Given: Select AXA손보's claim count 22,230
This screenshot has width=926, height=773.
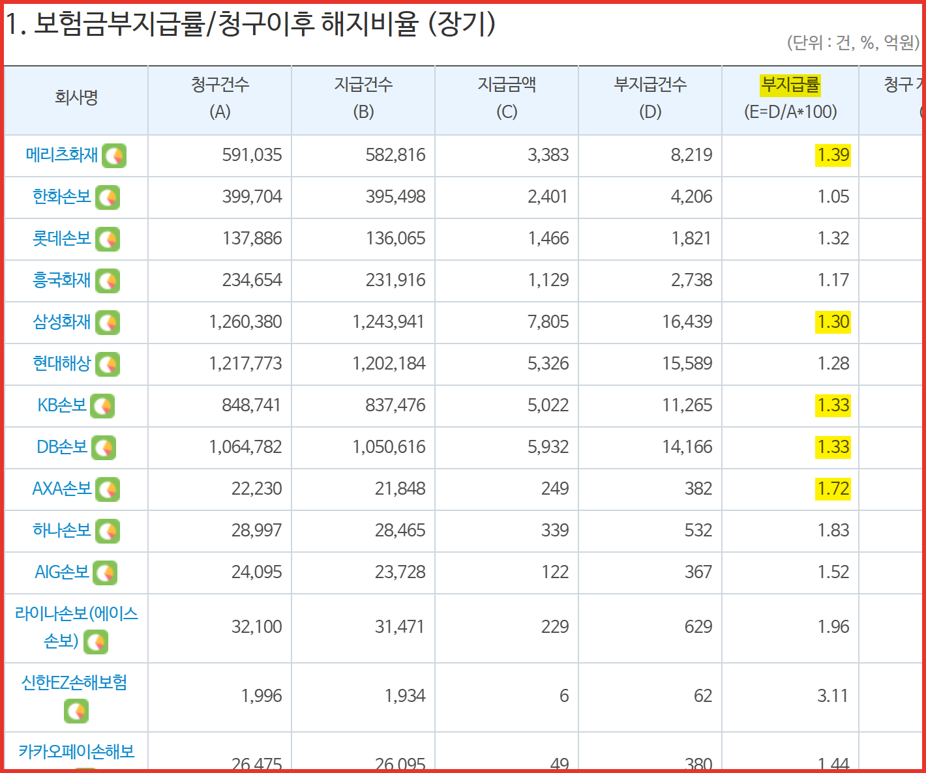Looking at the screenshot, I should [256, 489].
